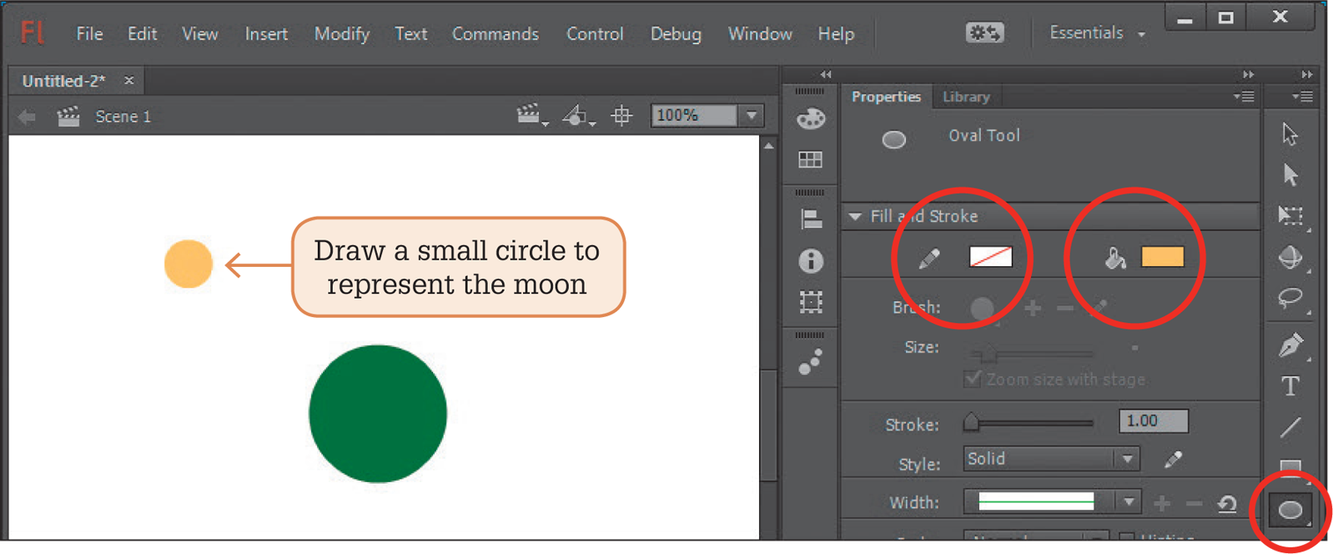Select the Subselection tool

pos(1290,174)
